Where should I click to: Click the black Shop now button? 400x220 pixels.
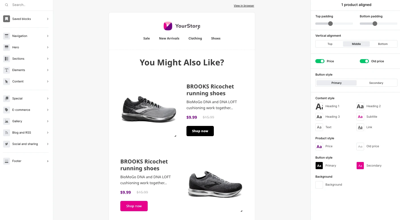click(x=200, y=131)
